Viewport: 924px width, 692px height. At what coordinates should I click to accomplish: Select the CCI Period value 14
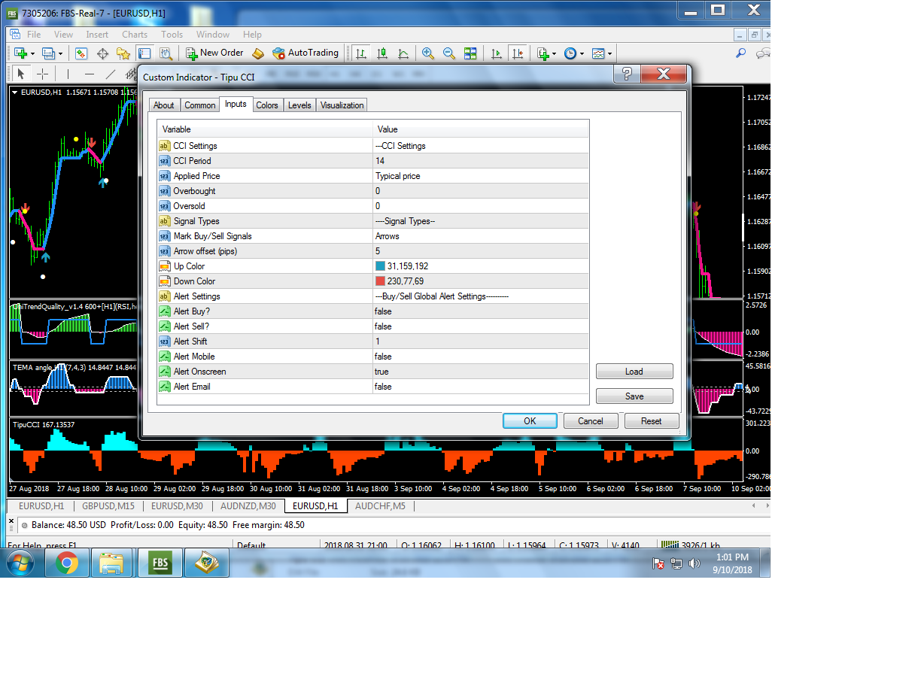tap(480, 161)
